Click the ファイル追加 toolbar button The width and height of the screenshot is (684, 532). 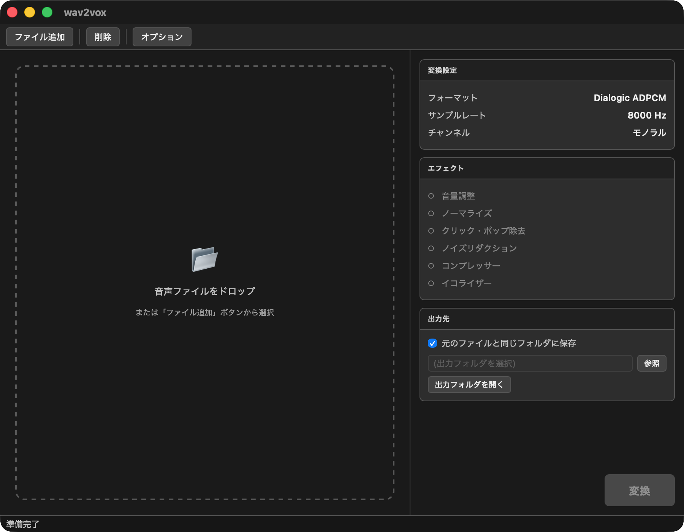coord(40,37)
